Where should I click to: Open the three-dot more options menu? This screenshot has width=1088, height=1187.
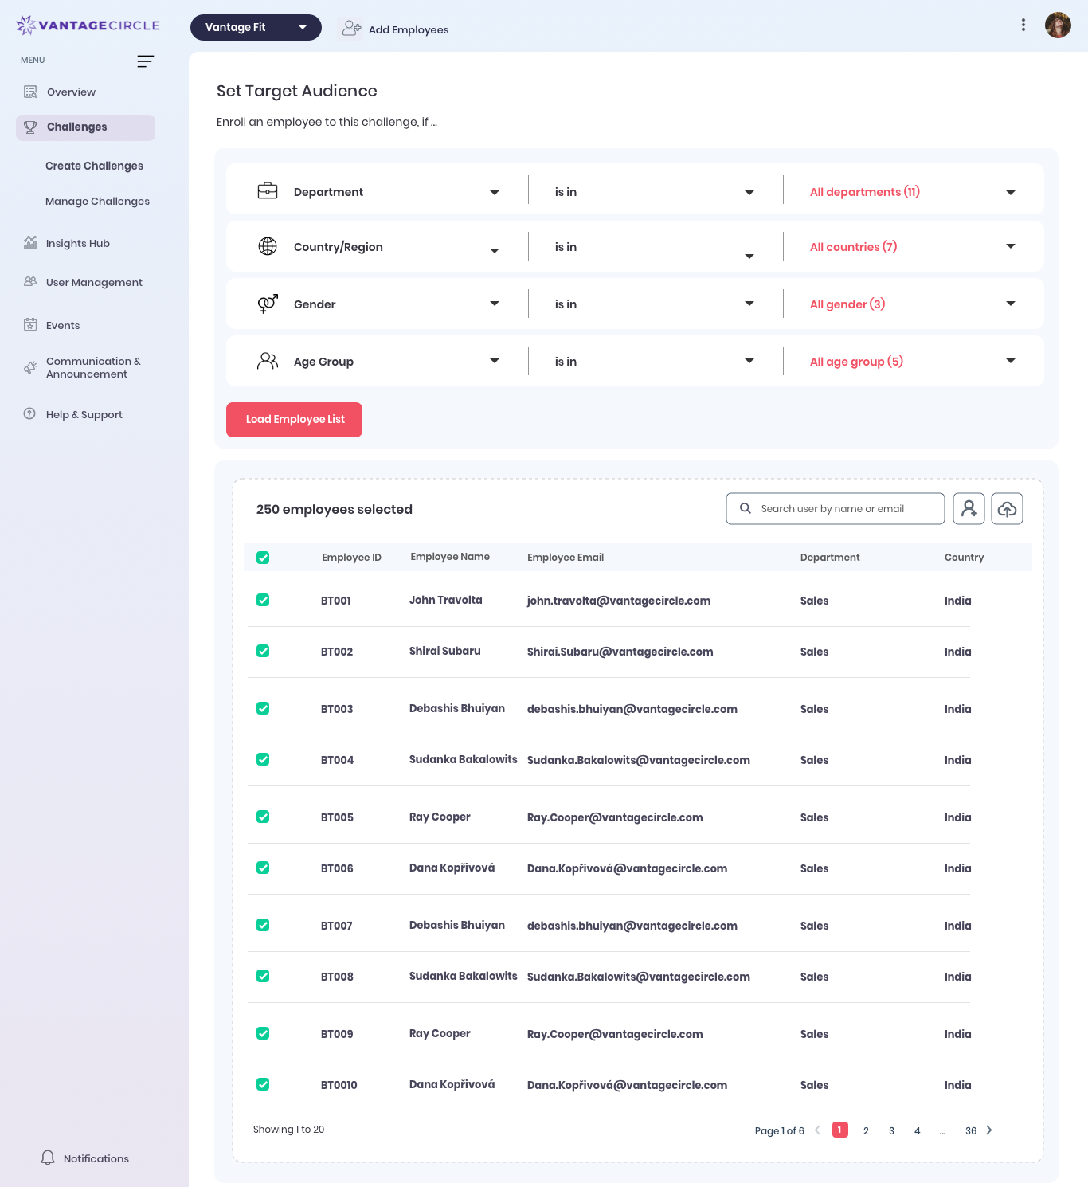pos(1023,25)
